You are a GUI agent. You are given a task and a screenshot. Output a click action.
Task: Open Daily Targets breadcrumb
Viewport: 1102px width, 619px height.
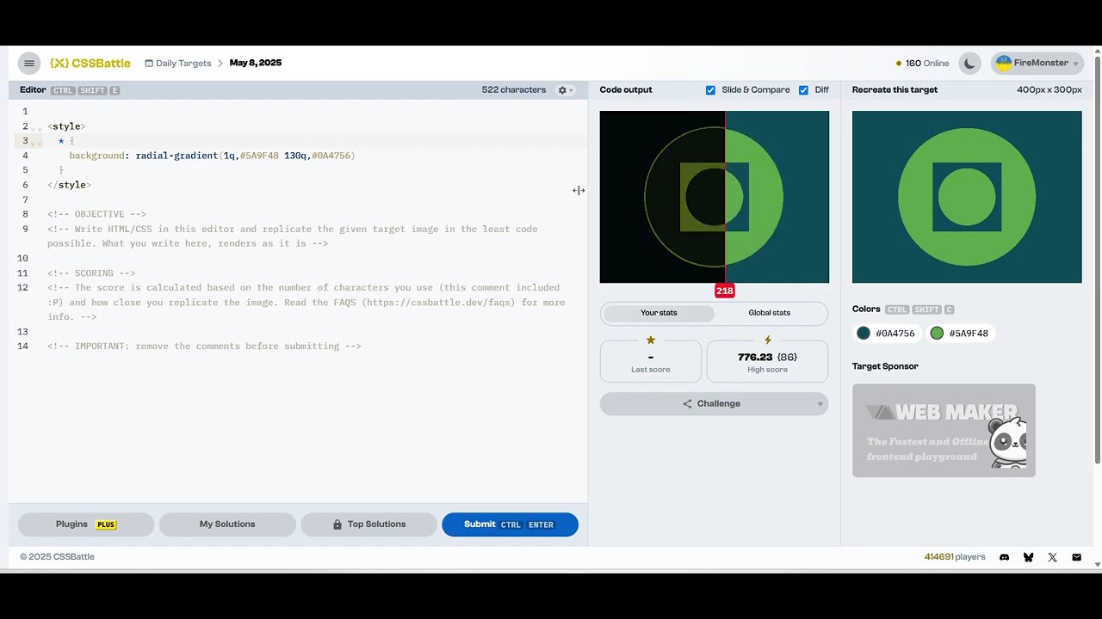[x=178, y=63]
